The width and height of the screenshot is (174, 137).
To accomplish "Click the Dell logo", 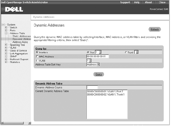I will coord(14,9).
